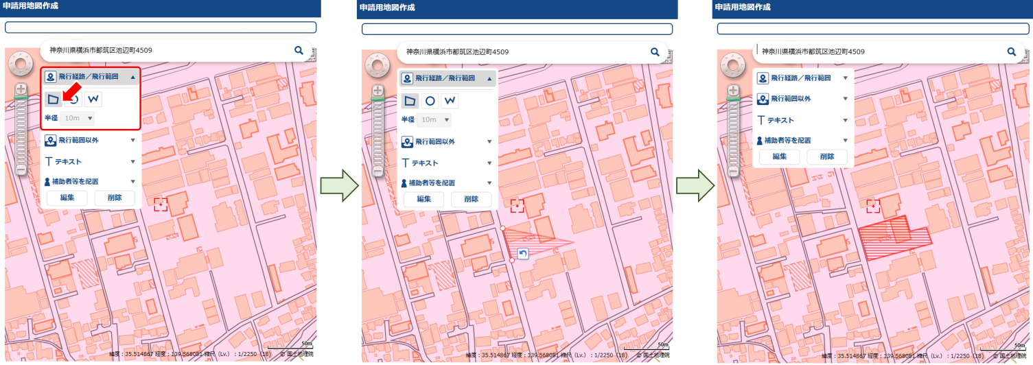The image size is (1033, 365).
Task: Click the undo arrow beside the drawn triangle
Action: (522, 254)
